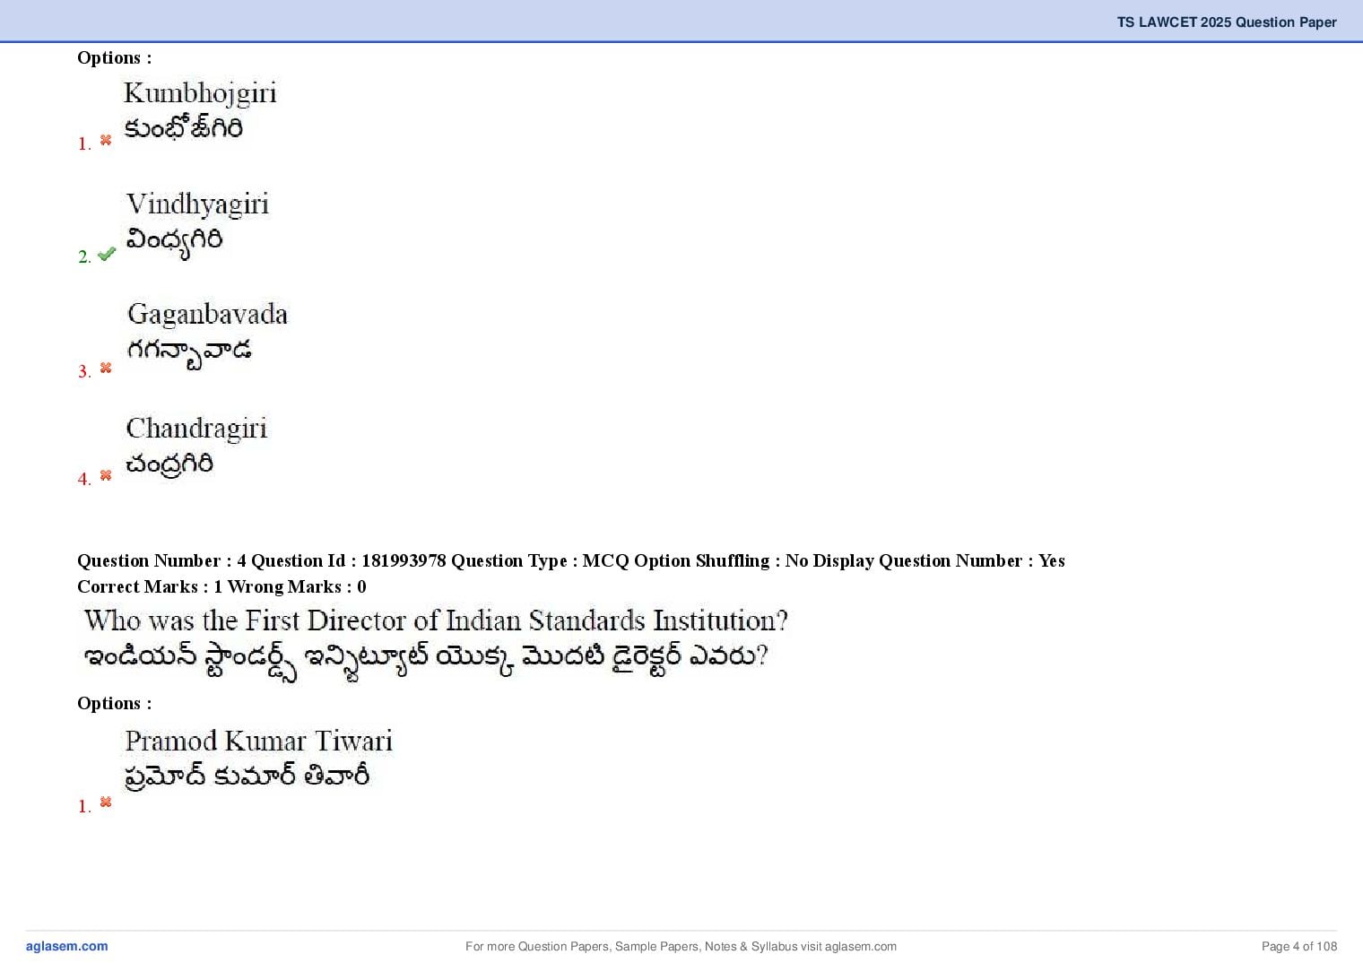Viewport: 1363px width, 963px height.
Task: Open the blue aglasem.com link in the footer's left corner
Action: click(x=66, y=946)
